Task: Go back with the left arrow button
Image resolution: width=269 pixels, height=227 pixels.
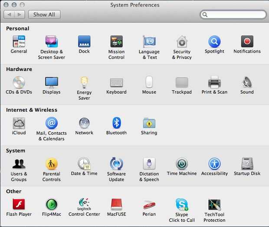Action: (x=9, y=15)
